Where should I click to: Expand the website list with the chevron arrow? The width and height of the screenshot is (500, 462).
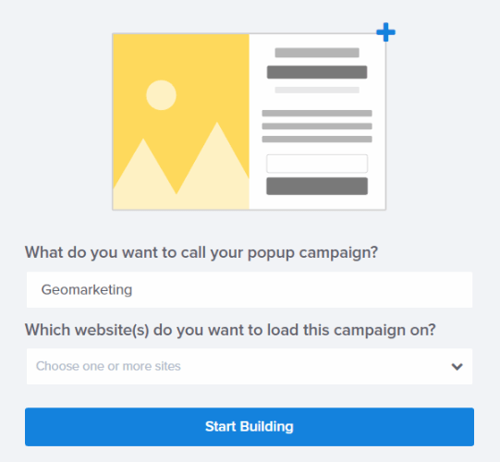[457, 367]
